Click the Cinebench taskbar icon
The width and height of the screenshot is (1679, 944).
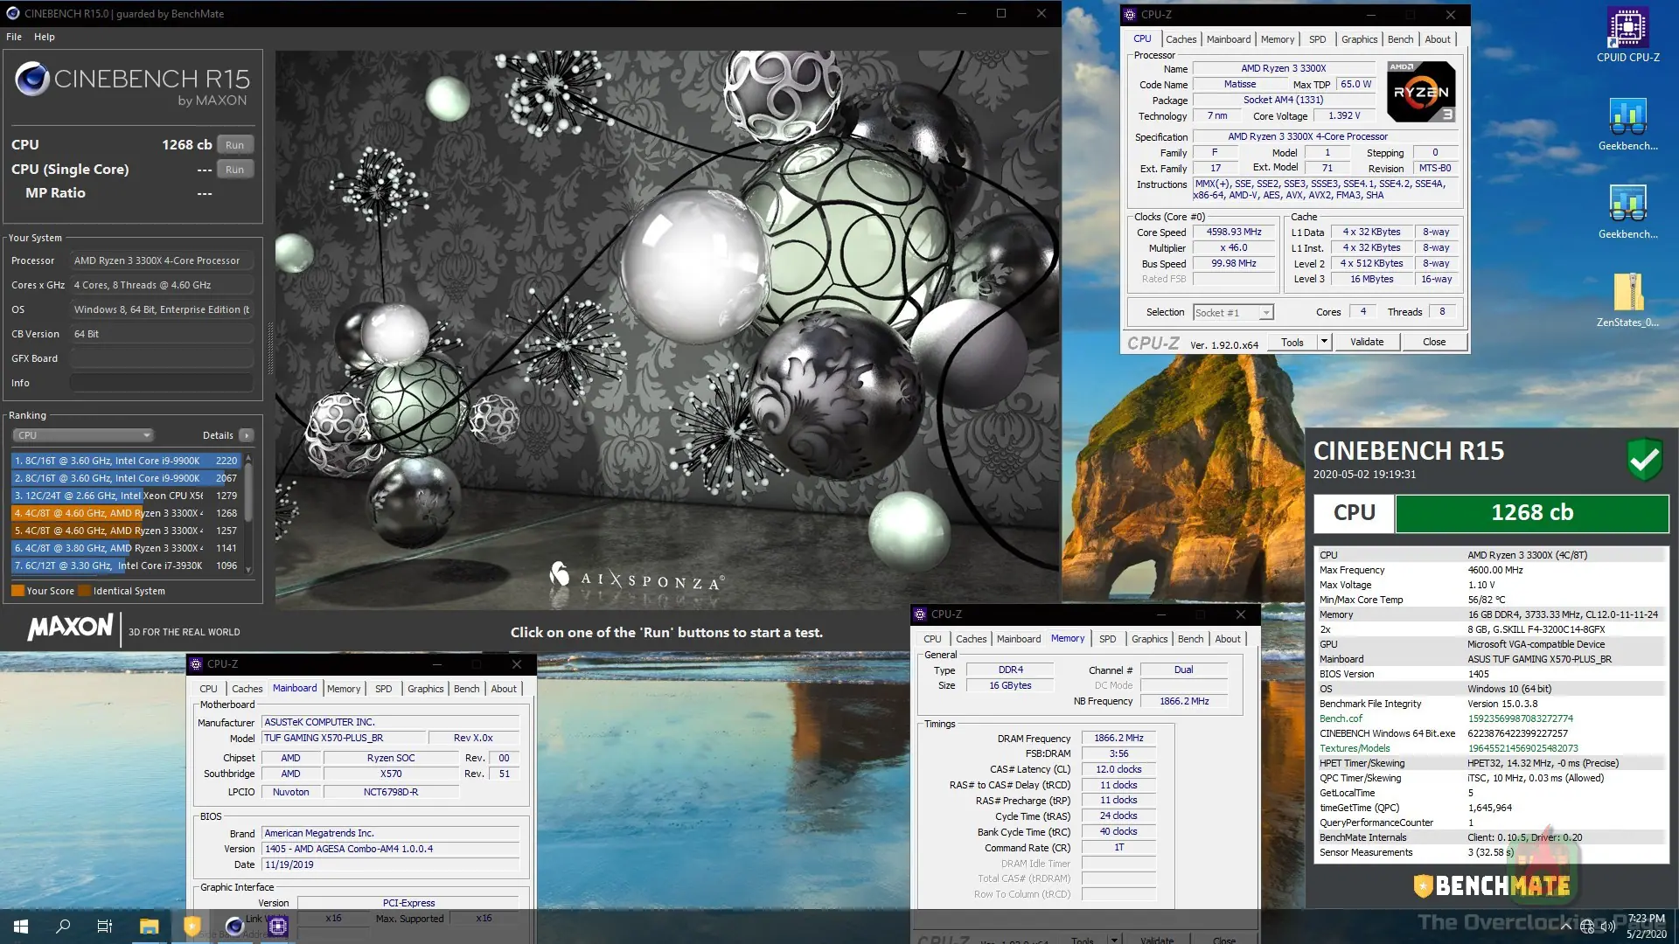pos(234,927)
